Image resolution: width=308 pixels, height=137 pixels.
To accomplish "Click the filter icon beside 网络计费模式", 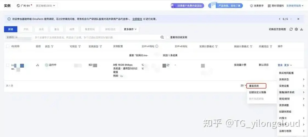I will (x=251, y=47).
